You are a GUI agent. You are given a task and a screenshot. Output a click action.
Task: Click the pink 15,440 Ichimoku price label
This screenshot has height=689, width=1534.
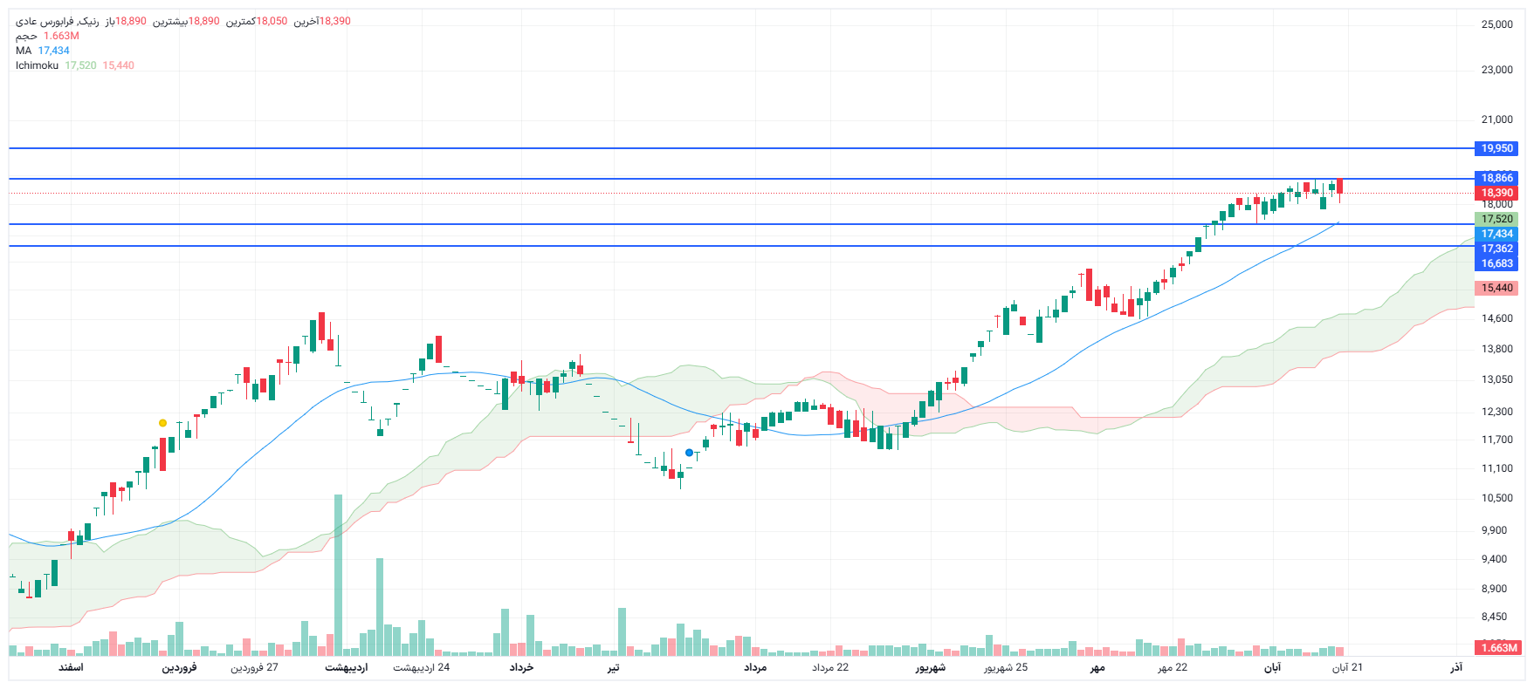pos(1496,288)
